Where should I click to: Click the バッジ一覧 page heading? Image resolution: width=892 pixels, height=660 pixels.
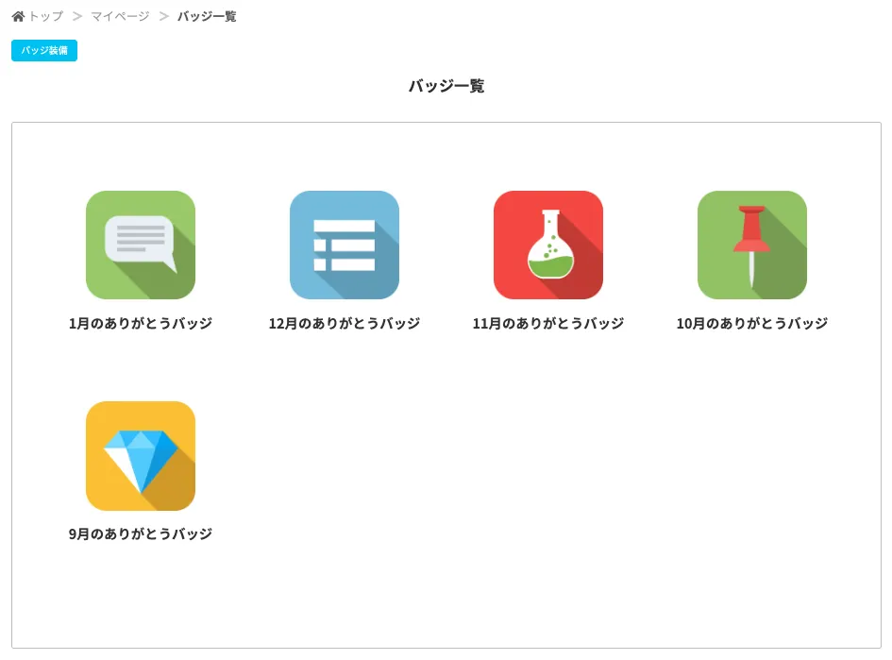pyautogui.click(x=446, y=86)
